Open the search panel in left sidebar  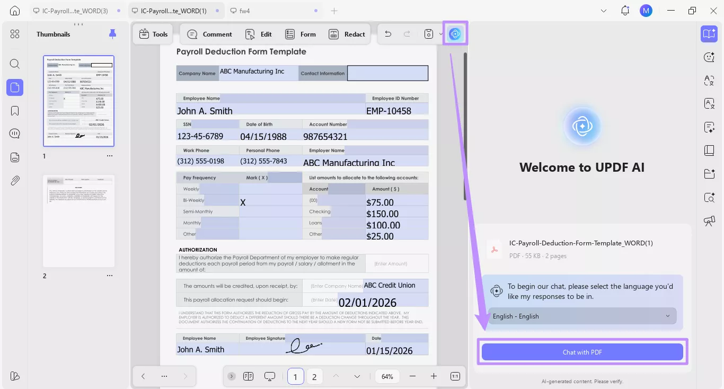click(15, 64)
